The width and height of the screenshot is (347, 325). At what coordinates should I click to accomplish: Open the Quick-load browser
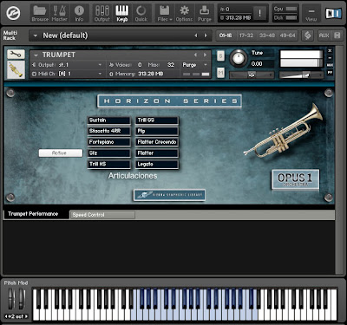pyautogui.click(x=141, y=14)
